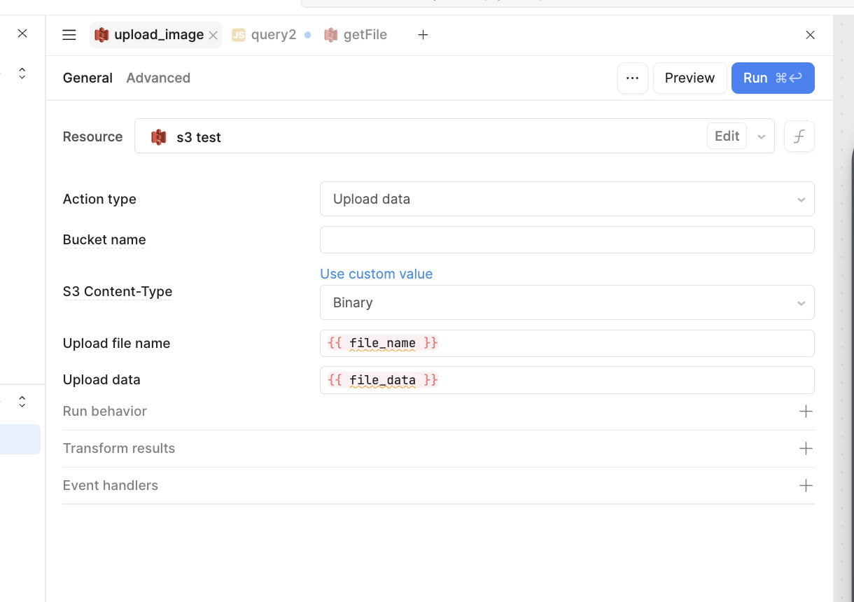Screen dimensions: 854x602
Task: Add a new query with plus icon
Action: pos(423,35)
